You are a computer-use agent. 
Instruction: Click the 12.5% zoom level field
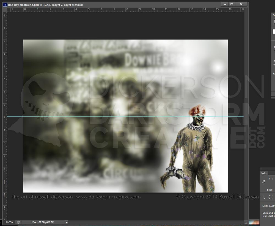click(9, 222)
